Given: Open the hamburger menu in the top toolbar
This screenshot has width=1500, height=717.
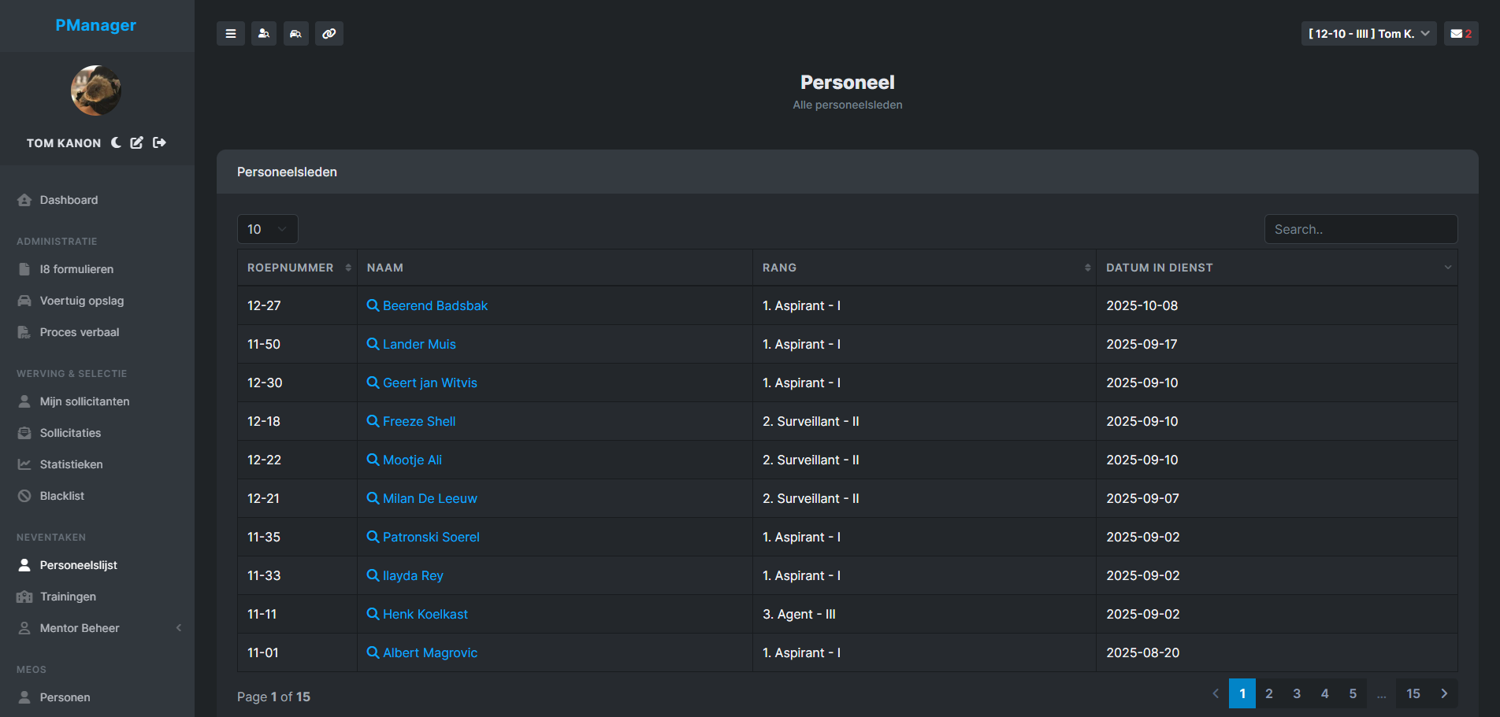Looking at the screenshot, I should tap(230, 33).
